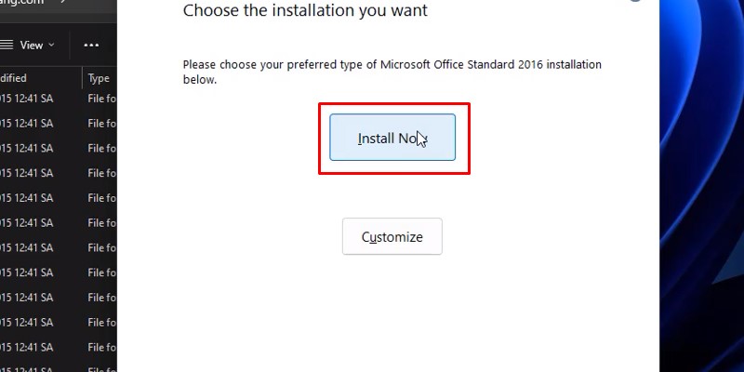The height and width of the screenshot is (372, 744).
Task: Click the Customize installation button
Action: pos(392,236)
